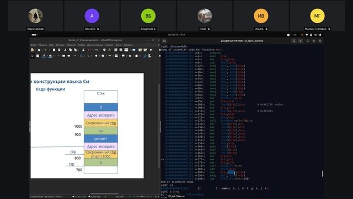Image resolution: width=353 pixels, height=199 pixels.
Task: Open the Демонстрация menu in Impress
Action: 95,45
